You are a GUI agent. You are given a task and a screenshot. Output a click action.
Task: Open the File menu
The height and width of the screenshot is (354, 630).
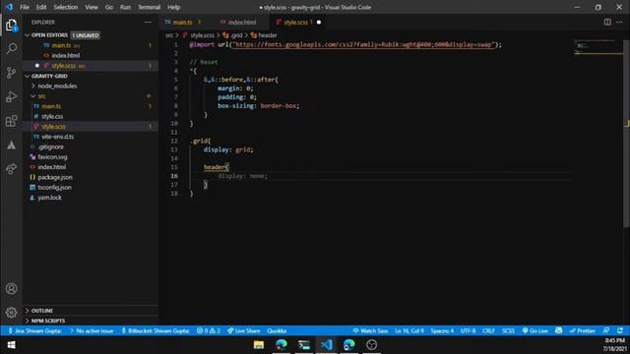pyautogui.click(x=25, y=7)
